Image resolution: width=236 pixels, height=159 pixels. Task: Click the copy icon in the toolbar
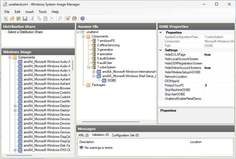click(x=39, y=18)
